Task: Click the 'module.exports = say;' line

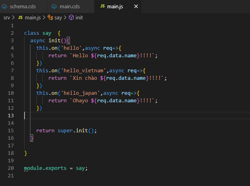Action: (x=55, y=168)
